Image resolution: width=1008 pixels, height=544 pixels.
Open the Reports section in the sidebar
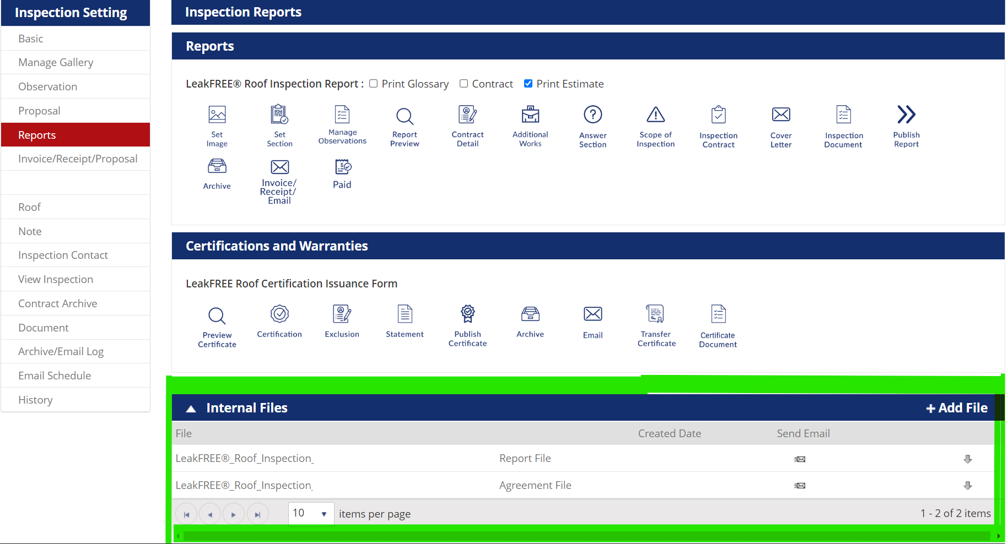[x=36, y=134]
